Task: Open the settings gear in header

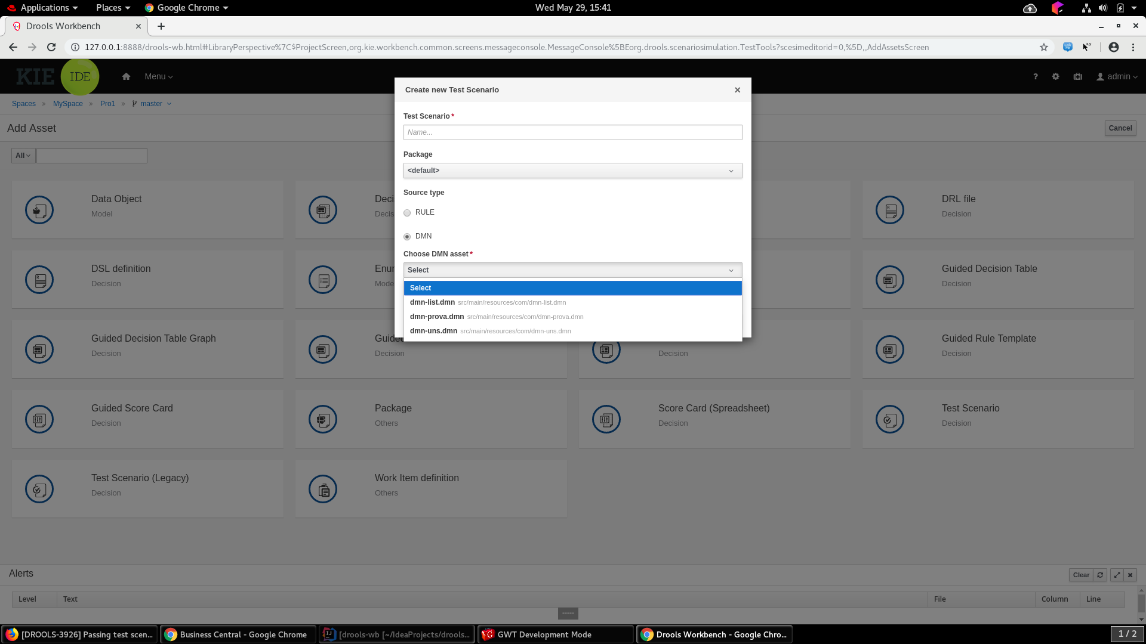Action: click(x=1055, y=76)
